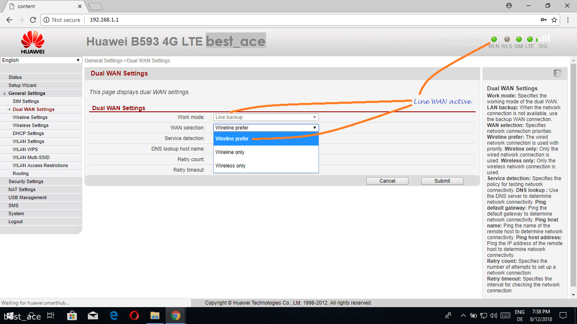Open the English language dropdown

tap(41, 60)
